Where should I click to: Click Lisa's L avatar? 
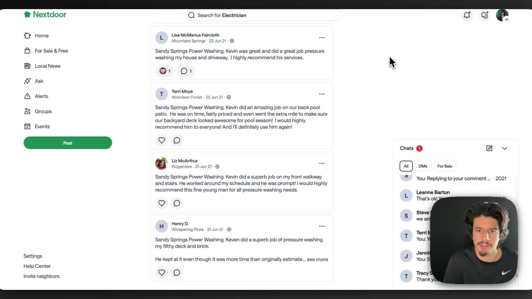(x=162, y=38)
